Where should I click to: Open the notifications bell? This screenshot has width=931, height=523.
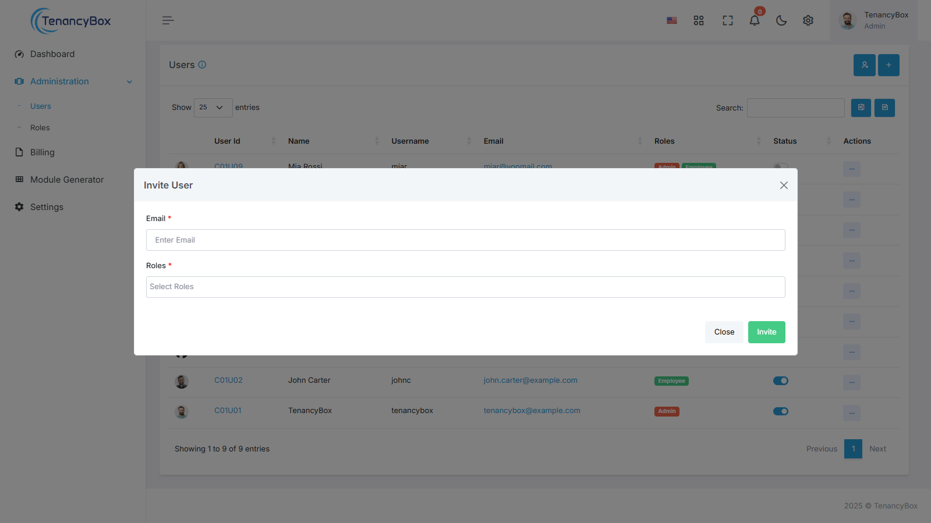pos(754,20)
